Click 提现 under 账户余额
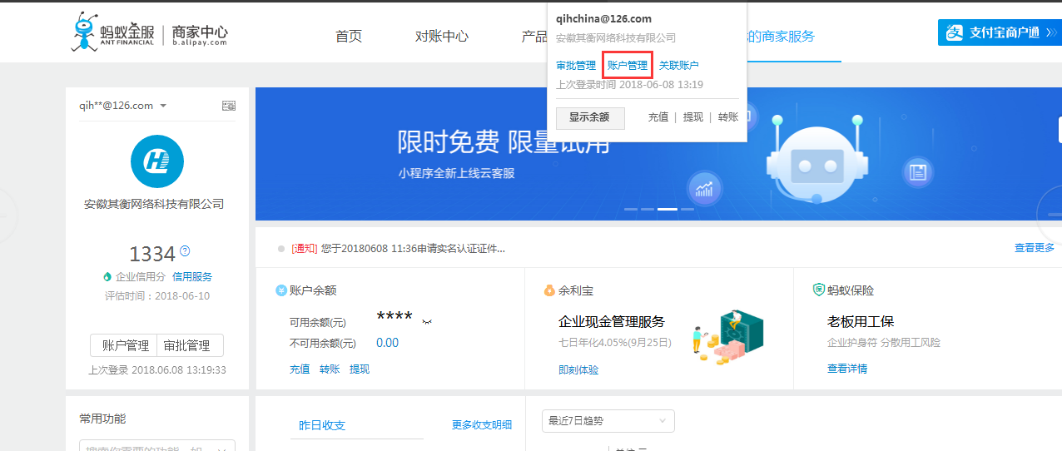 coord(360,369)
